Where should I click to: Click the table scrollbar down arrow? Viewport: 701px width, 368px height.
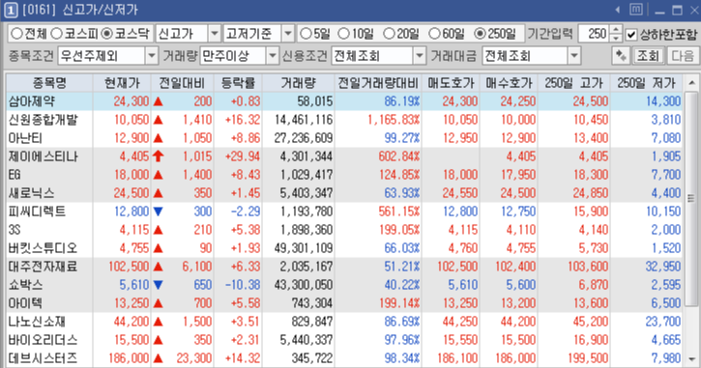coord(691,359)
